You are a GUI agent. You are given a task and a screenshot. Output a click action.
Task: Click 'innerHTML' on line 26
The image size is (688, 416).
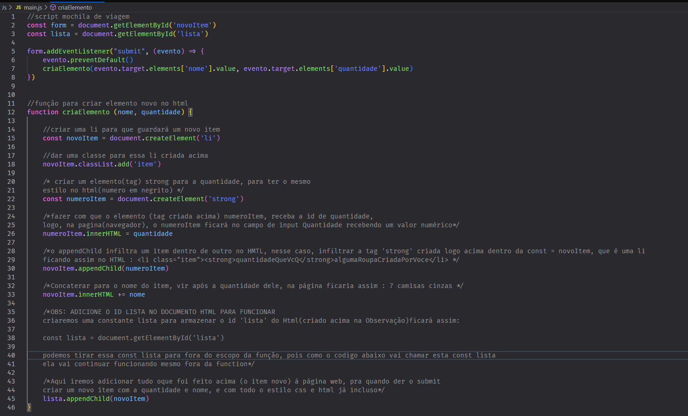104,234
